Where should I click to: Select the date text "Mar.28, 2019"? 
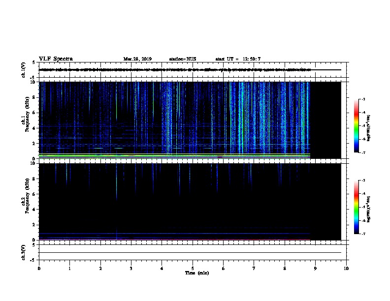137,59
